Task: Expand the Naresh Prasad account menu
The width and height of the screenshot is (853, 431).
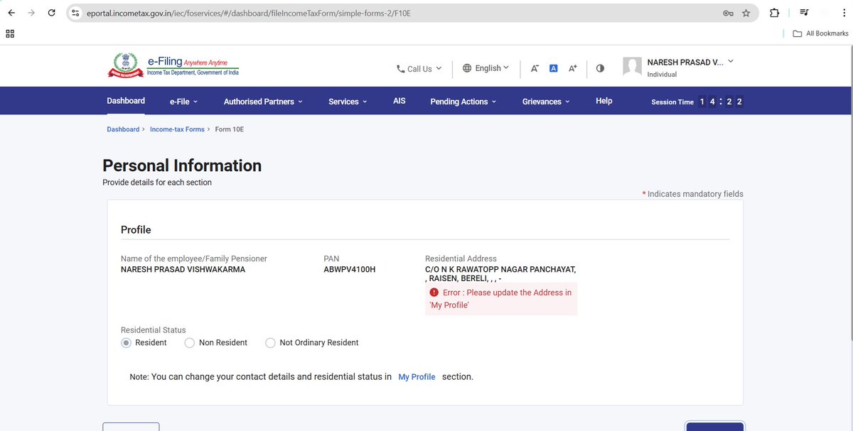Action: (690, 62)
